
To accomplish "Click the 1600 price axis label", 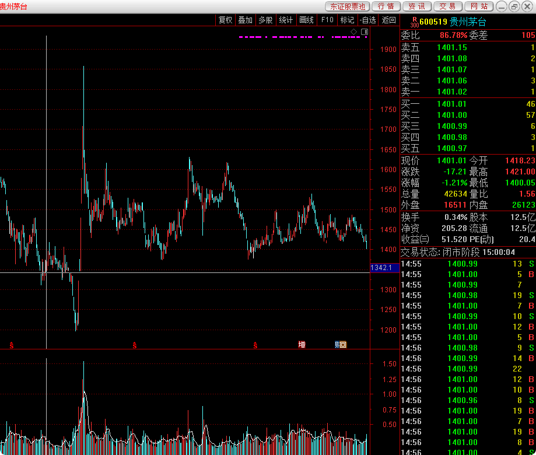I will [x=388, y=170].
